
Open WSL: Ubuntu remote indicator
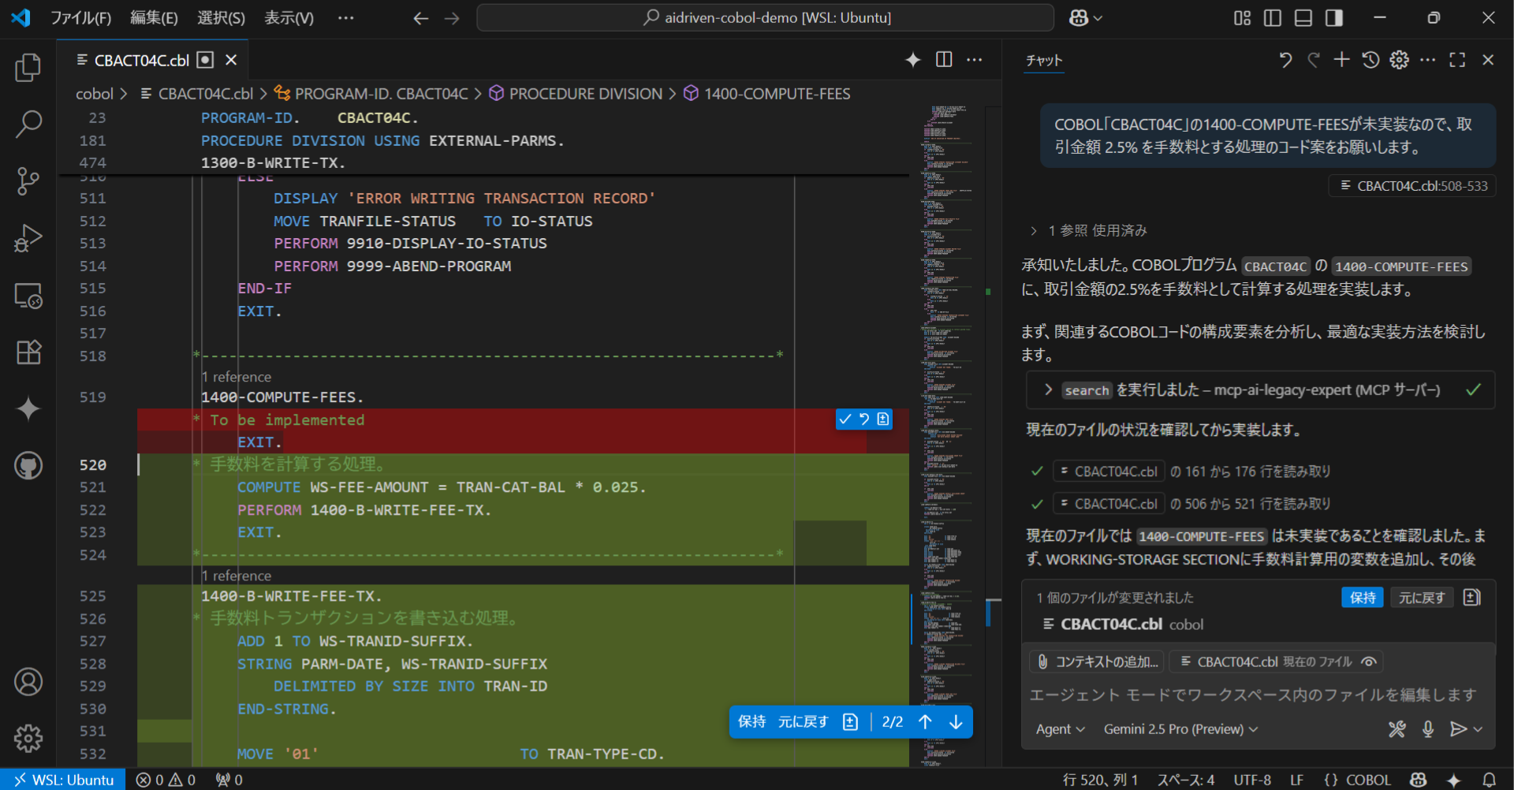tap(63, 780)
